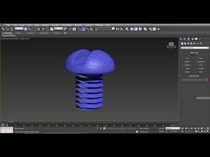Switch to Freeform ribbon tab
The width and height of the screenshot is (210, 157).
coord(19,33)
